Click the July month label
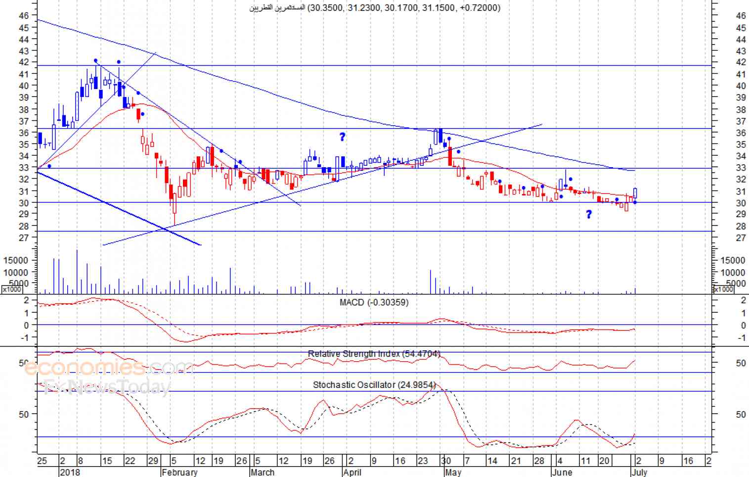The height and width of the screenshot is (477, 749). [639, 472]
